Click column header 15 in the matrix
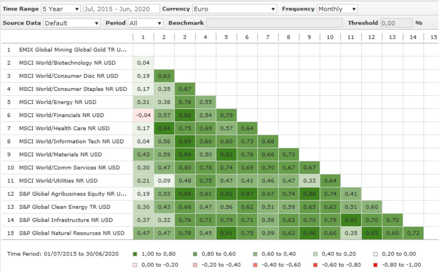The height and width of the screenshot is (272, 439). click(x=433, y=37)
